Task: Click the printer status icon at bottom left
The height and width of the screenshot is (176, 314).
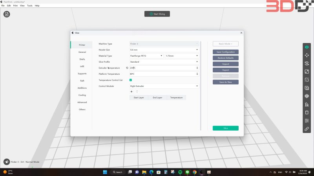Action: coord(7,162)
